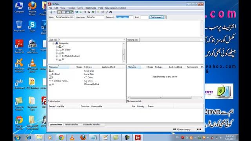
Task: Click the Cancel current operation icon
Action: [85, 12]
